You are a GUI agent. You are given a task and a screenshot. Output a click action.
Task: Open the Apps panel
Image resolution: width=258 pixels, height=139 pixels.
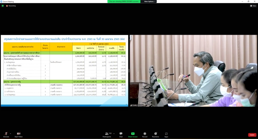click(166, 134)
